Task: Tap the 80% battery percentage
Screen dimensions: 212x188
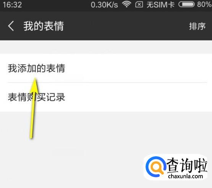Action: click(x=204, y=5)
